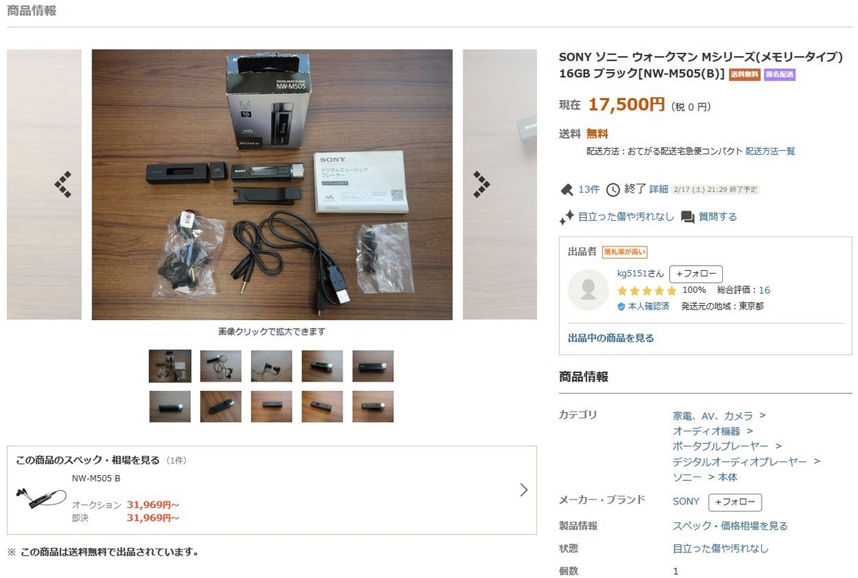Show the previous product image arrow

pos(64,184)
